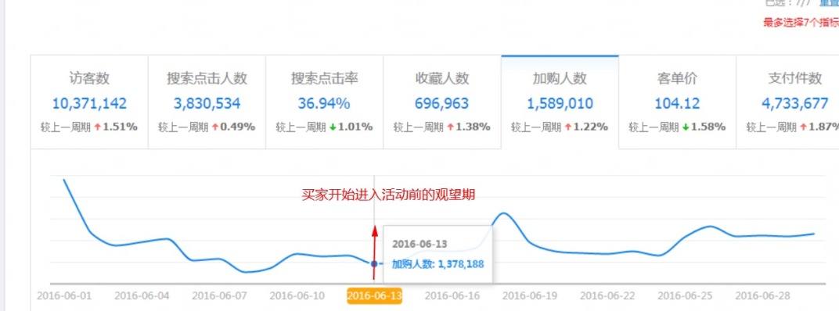Image resolution: width=839 pixels, height=311 pixels.
Task: Click the 2016-06-22 axis date label
Action: (607, 295)
